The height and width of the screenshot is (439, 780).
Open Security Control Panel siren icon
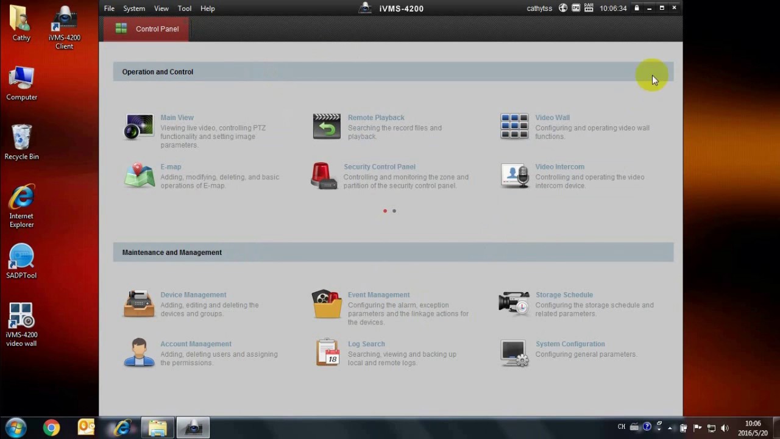coord(324,176)
